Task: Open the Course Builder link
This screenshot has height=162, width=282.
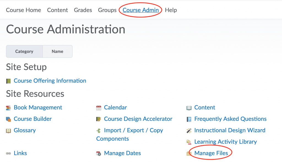Action: 32,119
